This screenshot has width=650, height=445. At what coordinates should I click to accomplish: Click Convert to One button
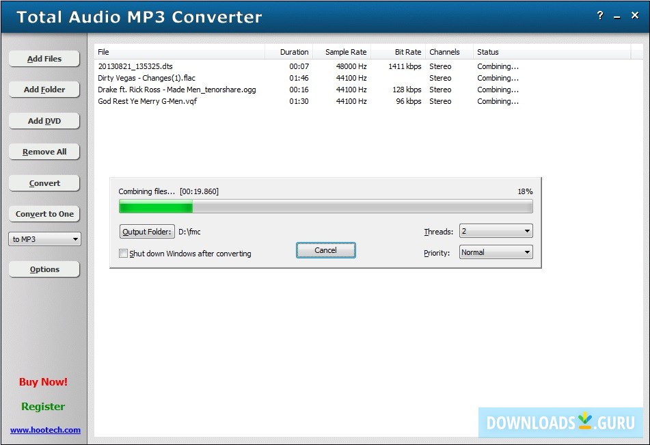click(x=44, y=214)
